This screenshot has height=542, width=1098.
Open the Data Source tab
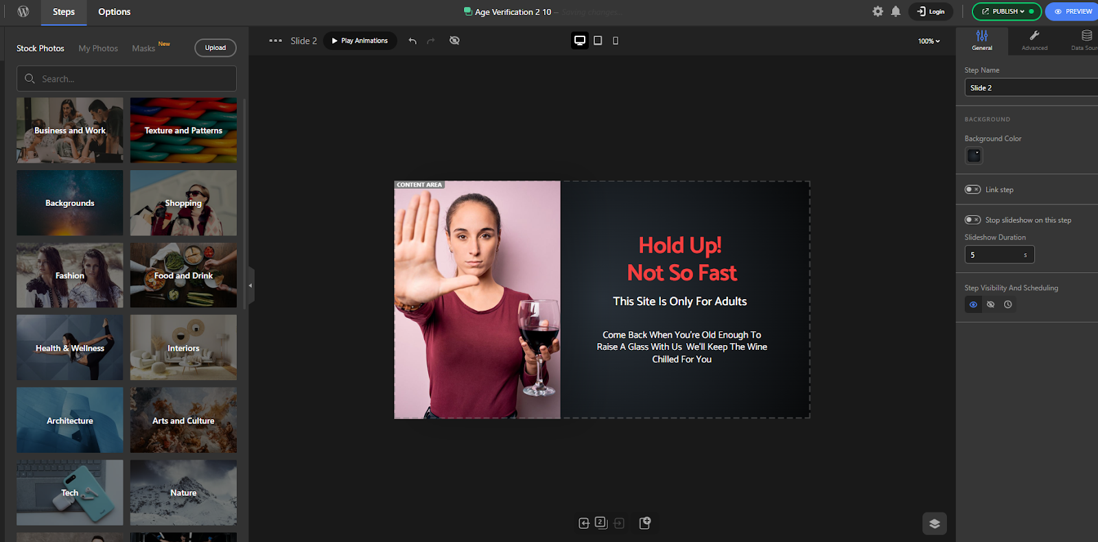[x=1084, y=40]
